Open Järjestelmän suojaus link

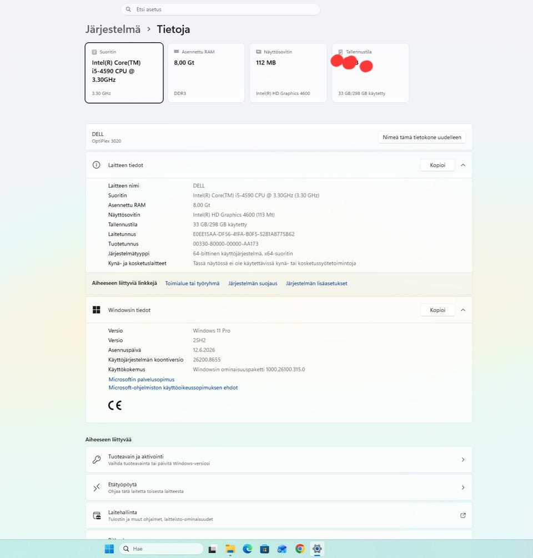[x=253, y=283]
